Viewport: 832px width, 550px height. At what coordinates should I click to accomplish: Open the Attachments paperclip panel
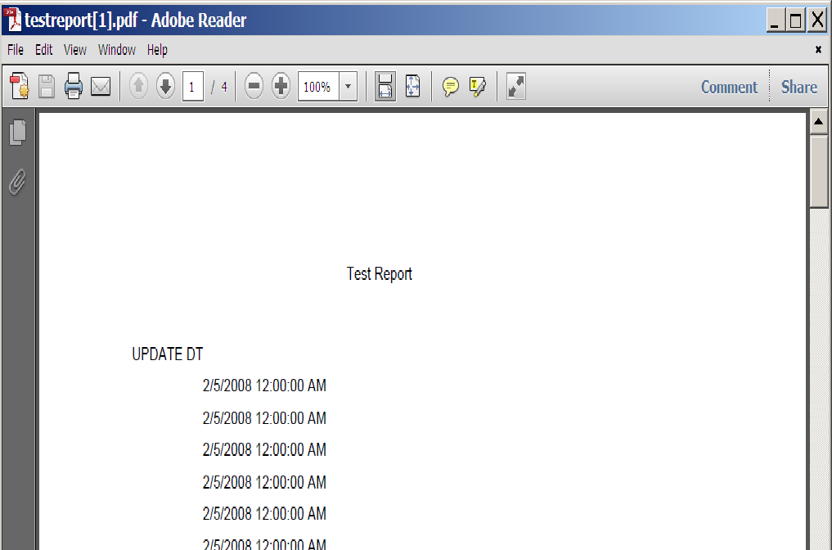coord(17,184)
